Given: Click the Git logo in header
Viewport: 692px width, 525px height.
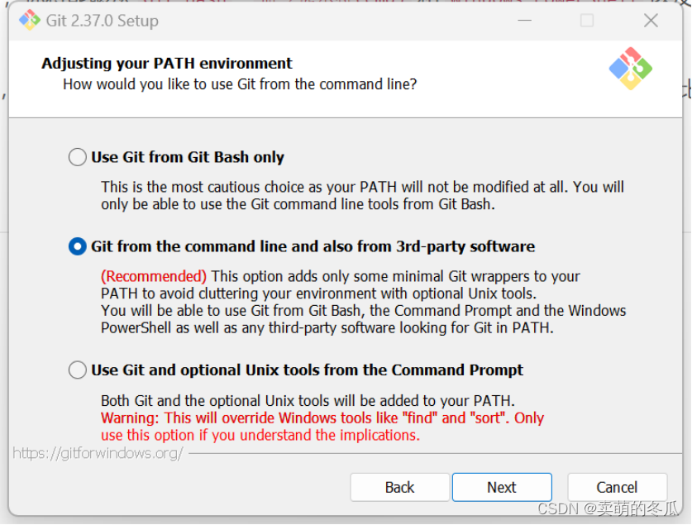Looking at the screenshot, I should [x=631, y=69].
